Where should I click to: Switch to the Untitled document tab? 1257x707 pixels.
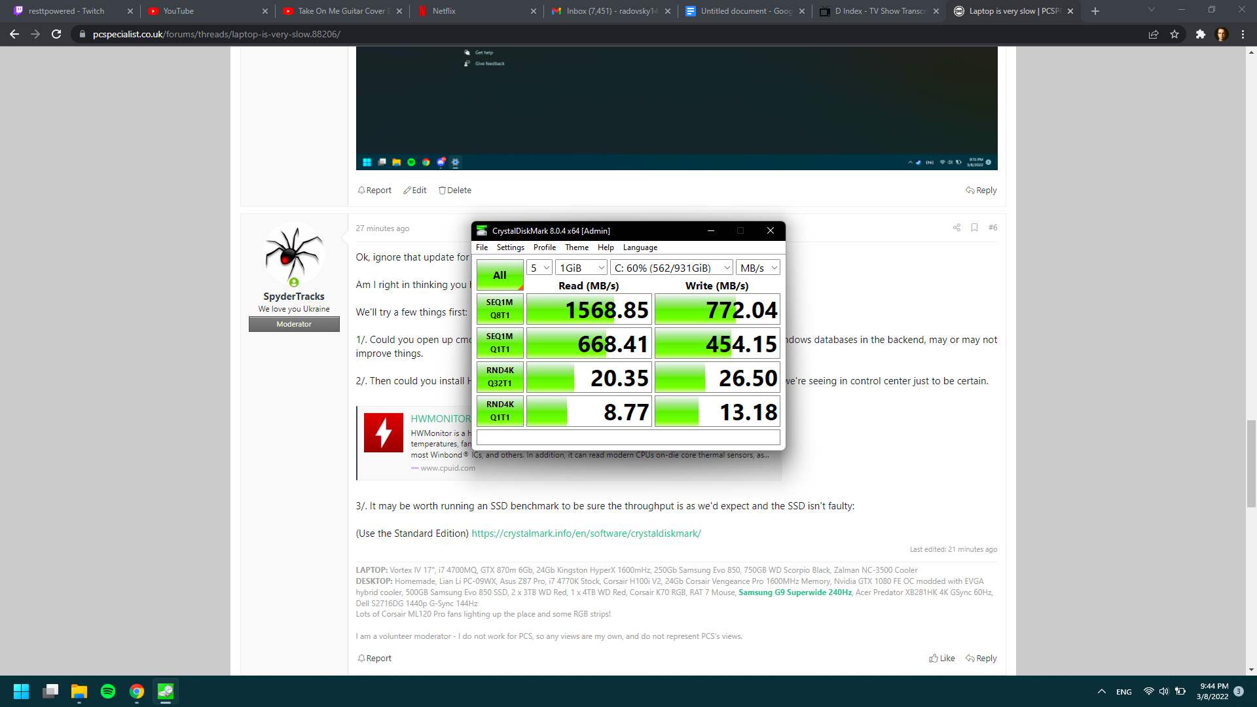point(746,11)
